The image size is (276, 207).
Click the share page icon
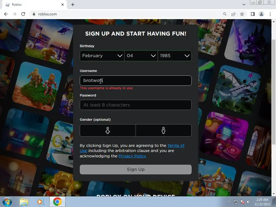pos(233,14)
